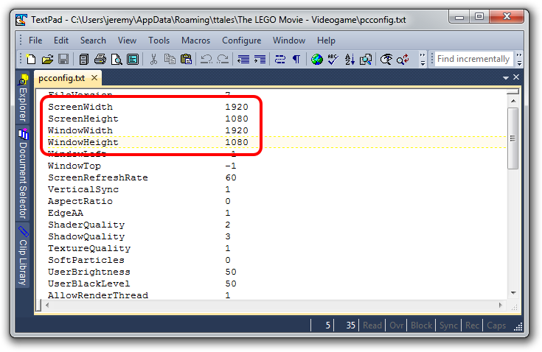Click the Unindent block icon
The height and width of the screenshot is (352, 542).
243,60
